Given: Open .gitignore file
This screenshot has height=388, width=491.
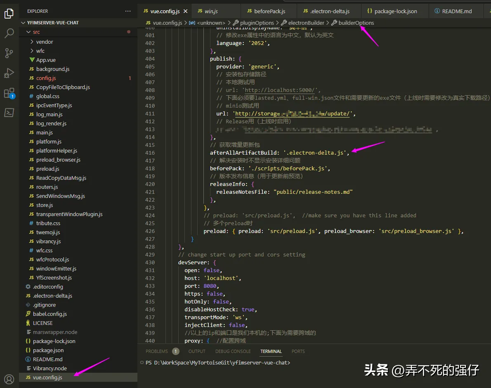Looking at the screenshot, I should point(78,305).
